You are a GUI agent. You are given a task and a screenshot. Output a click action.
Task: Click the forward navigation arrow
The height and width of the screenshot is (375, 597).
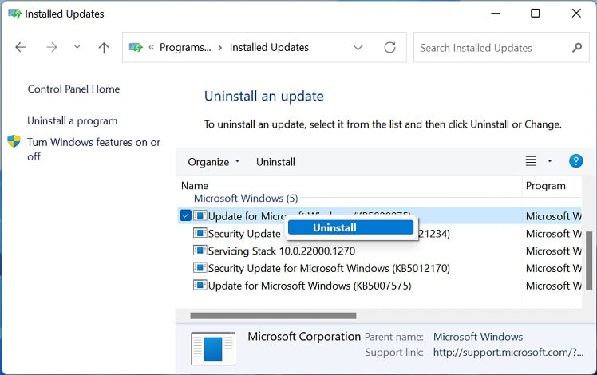[x=51, y=47]
